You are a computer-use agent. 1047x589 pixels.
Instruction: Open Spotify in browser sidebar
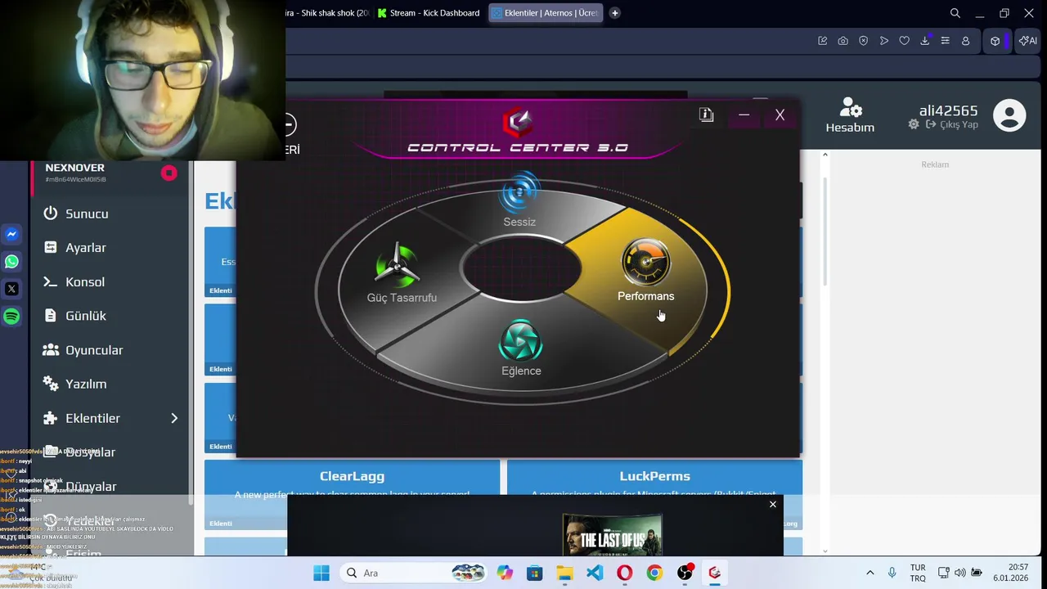[11, 317]
